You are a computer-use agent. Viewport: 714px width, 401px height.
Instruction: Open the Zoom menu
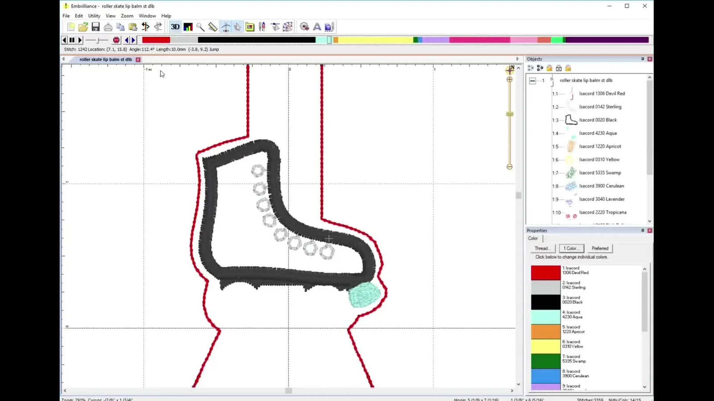click(x=127, y=16)
